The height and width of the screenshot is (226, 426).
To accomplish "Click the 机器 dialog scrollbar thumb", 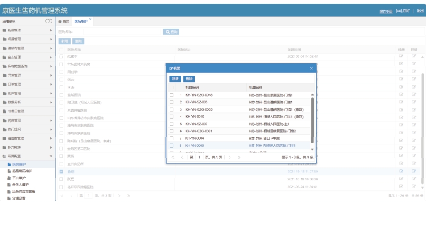I will [x=312, y=120].
